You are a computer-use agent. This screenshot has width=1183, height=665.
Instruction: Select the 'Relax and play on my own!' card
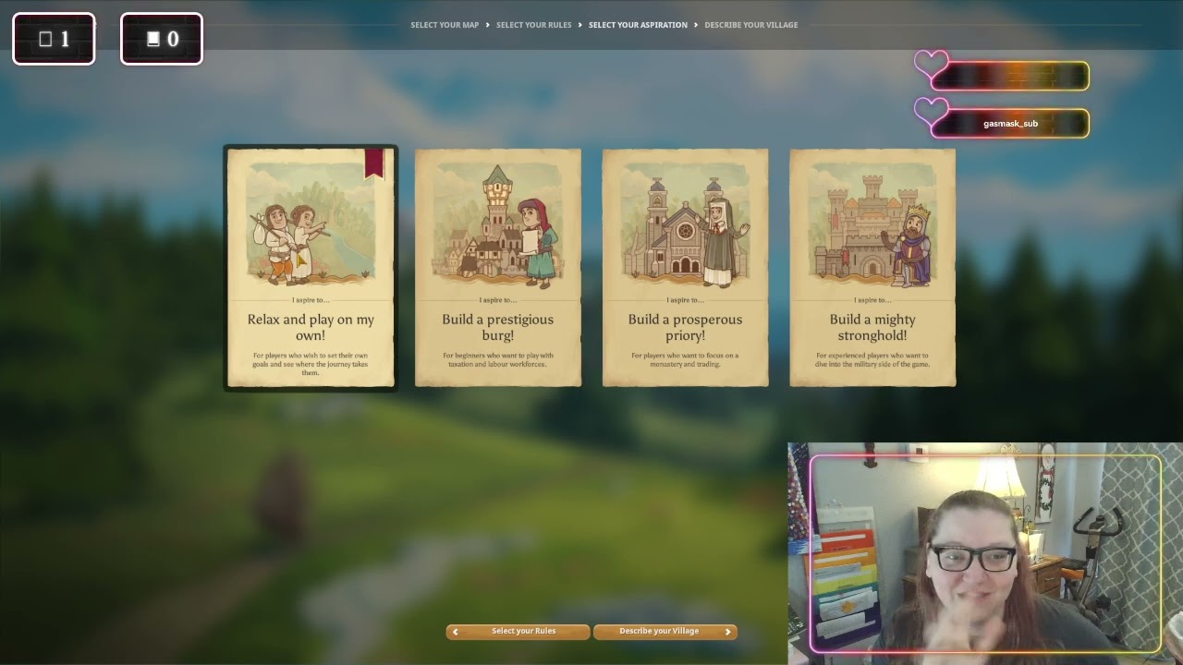pyautogui.click(x=311, y=268)
